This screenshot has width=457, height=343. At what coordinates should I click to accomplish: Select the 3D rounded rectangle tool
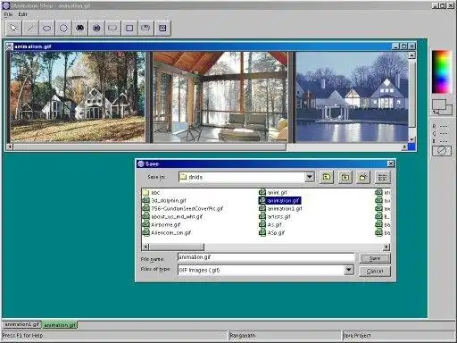coord(145,29)
